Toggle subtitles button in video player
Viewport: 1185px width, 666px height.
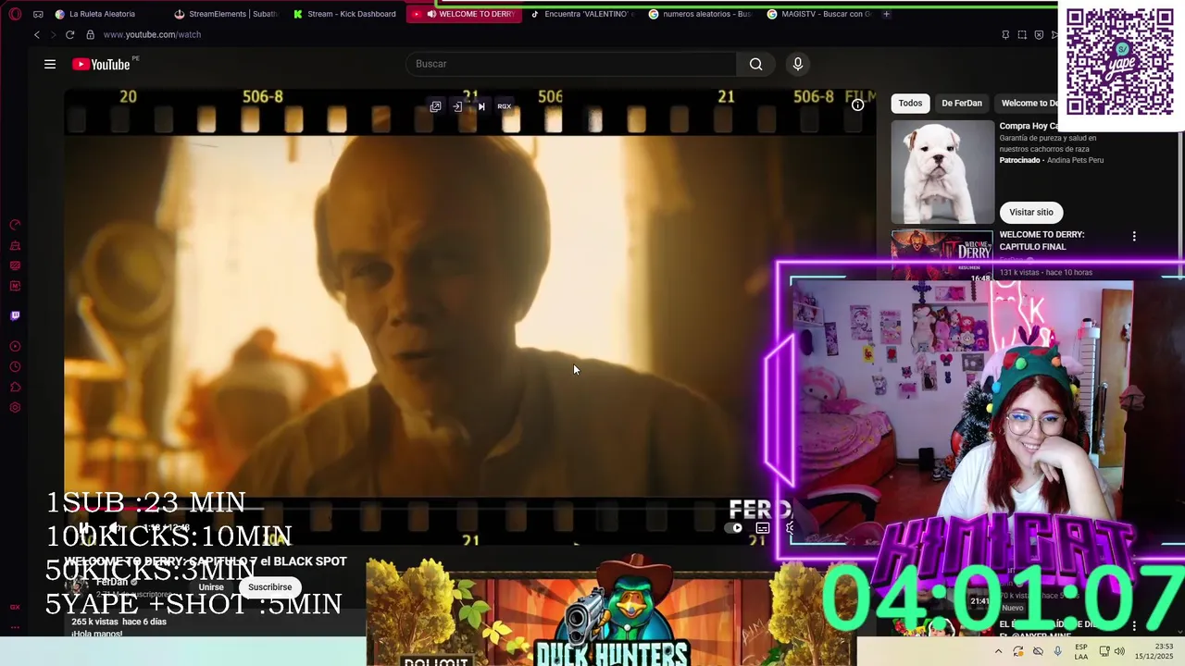tap(763, 528)
